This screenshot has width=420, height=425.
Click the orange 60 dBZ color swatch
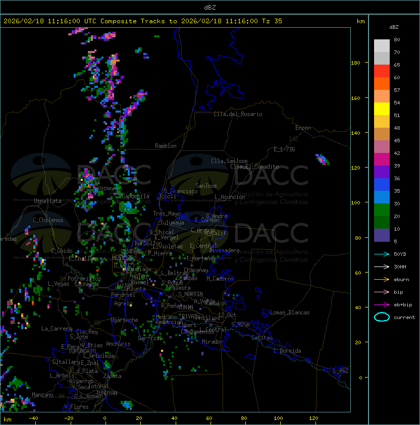click(x=382, y=83)
